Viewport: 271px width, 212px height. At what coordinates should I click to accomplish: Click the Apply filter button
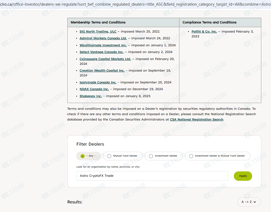tap(243, 176)
